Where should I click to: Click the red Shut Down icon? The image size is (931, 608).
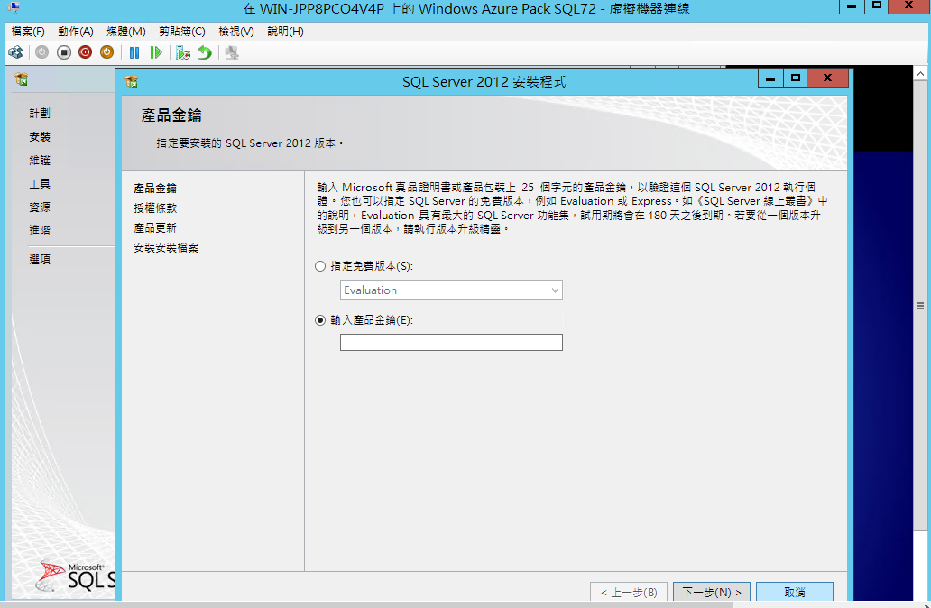pyautogui.click(x=85, y=53)
